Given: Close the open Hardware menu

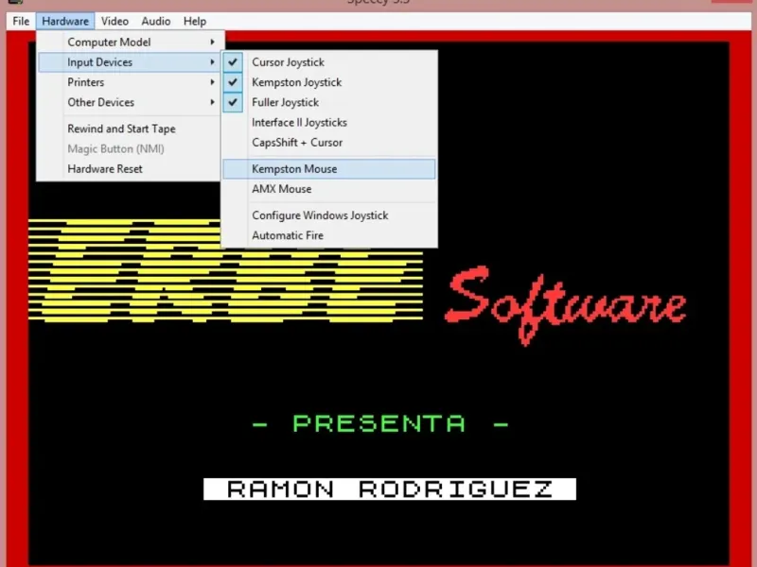Looking at the screenshot, I should [x=65, y=21].
